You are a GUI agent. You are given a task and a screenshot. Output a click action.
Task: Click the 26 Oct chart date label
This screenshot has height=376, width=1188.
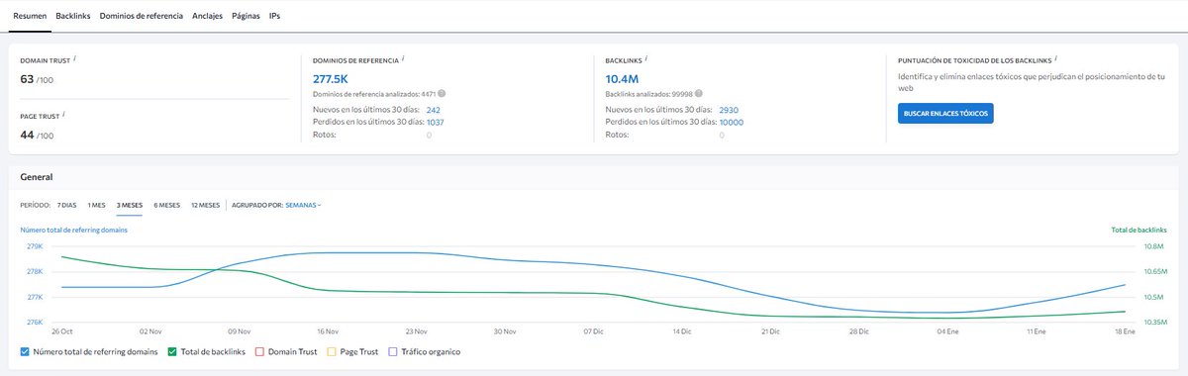coord(63,331)
